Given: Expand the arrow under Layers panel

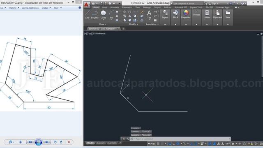Looking at the screenshot, I should pyautogui.click(x=165, y=25).
